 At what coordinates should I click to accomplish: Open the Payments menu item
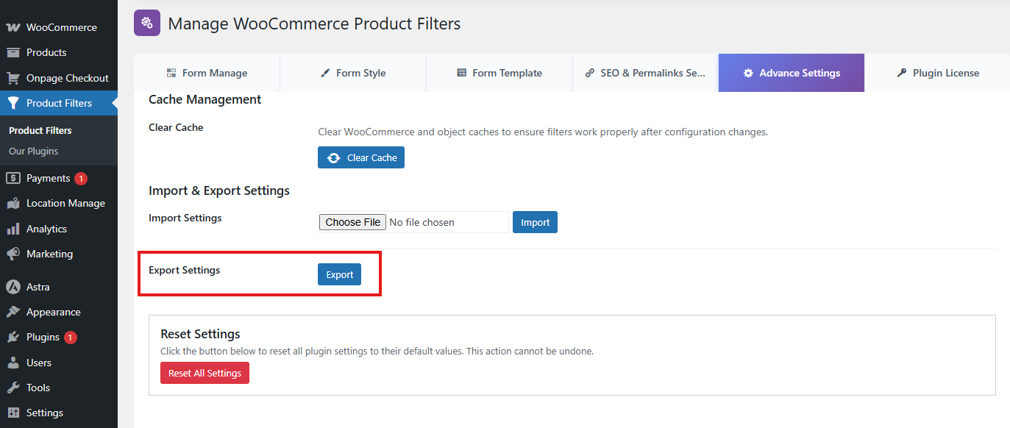pyautogui.click(x=59, y=178)
